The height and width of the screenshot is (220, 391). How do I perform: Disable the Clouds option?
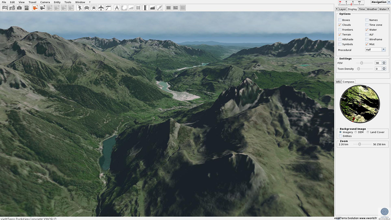340,25
